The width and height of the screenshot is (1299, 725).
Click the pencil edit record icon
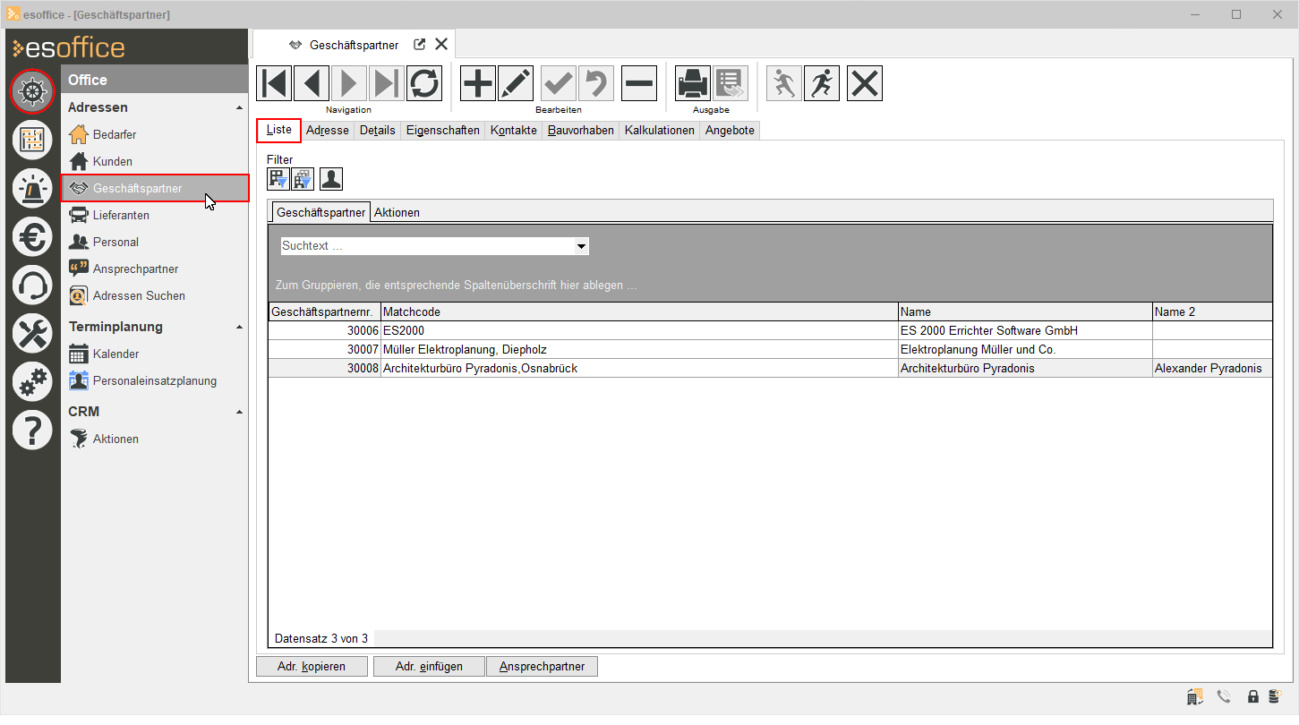(x=516, y=83)
